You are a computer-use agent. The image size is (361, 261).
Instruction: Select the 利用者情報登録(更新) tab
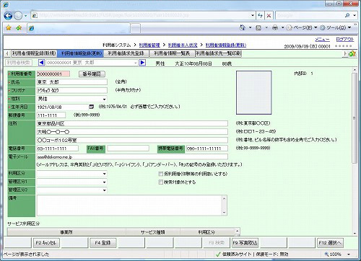point(81,53)
